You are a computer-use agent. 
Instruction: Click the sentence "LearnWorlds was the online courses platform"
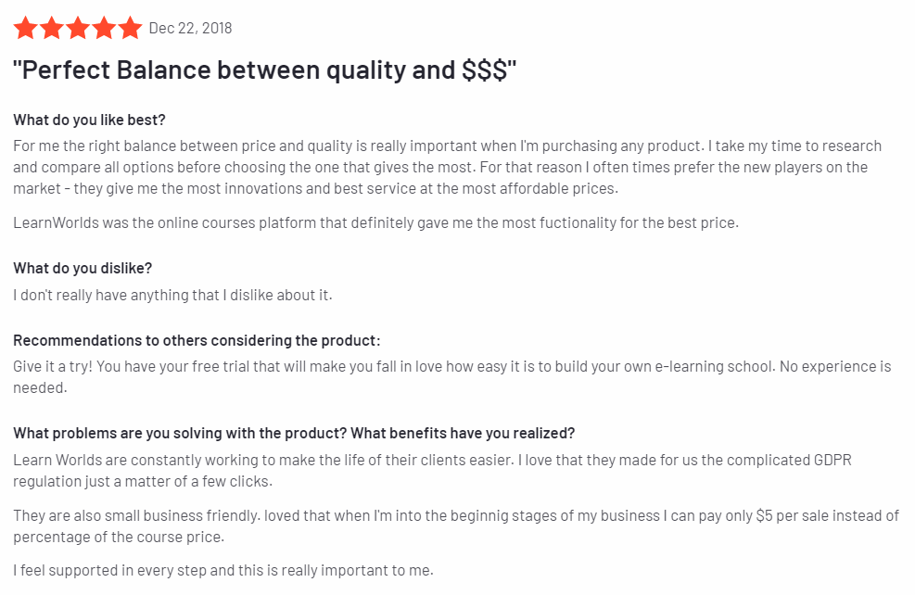click(x=375, y=222)
